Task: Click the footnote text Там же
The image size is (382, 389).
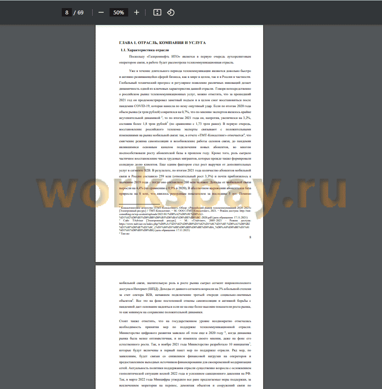Action: [x=125, y=234]
